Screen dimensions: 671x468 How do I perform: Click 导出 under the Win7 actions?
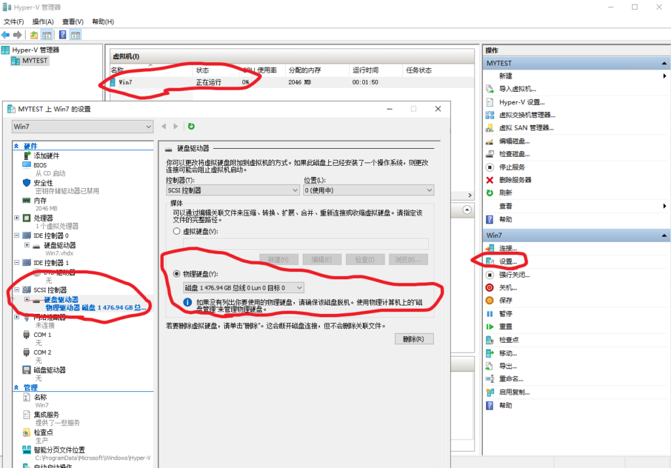pos(508,366)
